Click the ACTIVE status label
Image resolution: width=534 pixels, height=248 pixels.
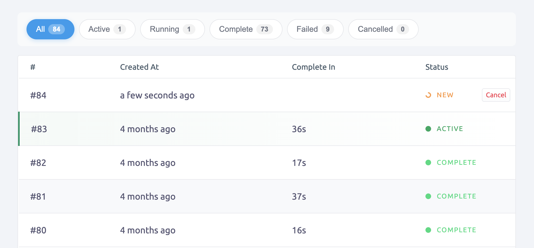tap(450, 129)
